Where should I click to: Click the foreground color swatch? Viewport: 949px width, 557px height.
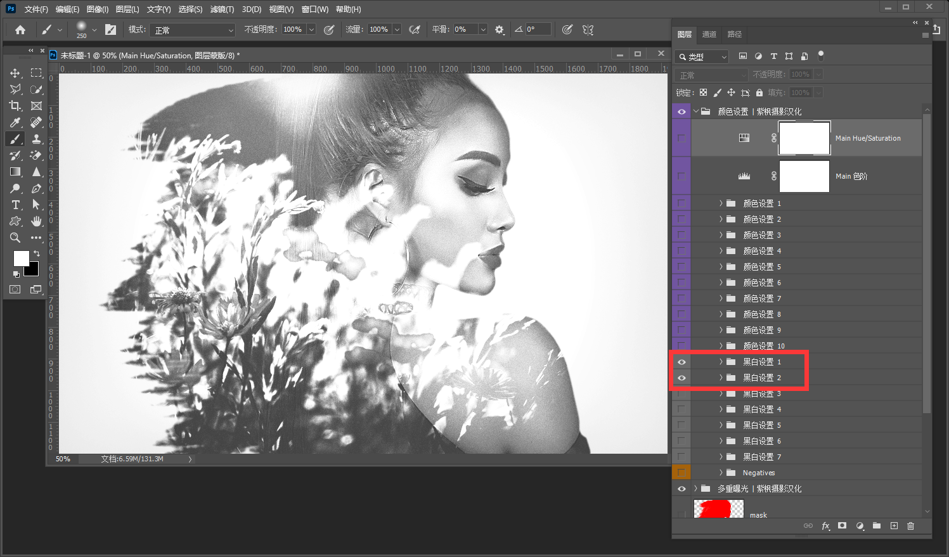21,258
